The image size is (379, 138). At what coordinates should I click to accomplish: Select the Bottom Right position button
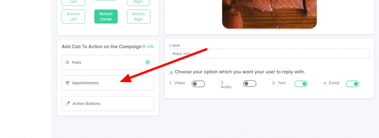(138, 17)
